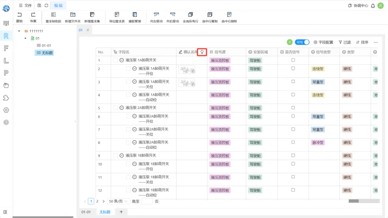Click the horizontal table scrollbar thumb
Viewport: 388px width, 218px height.
click(x=353, y=201)
